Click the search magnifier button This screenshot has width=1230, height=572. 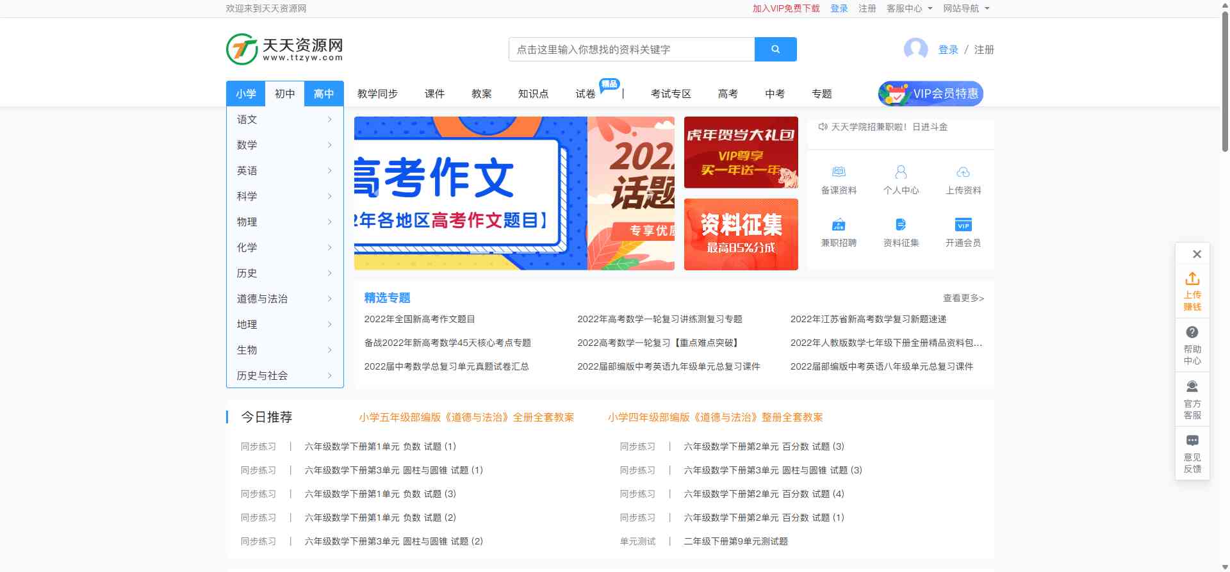point(775,49)
